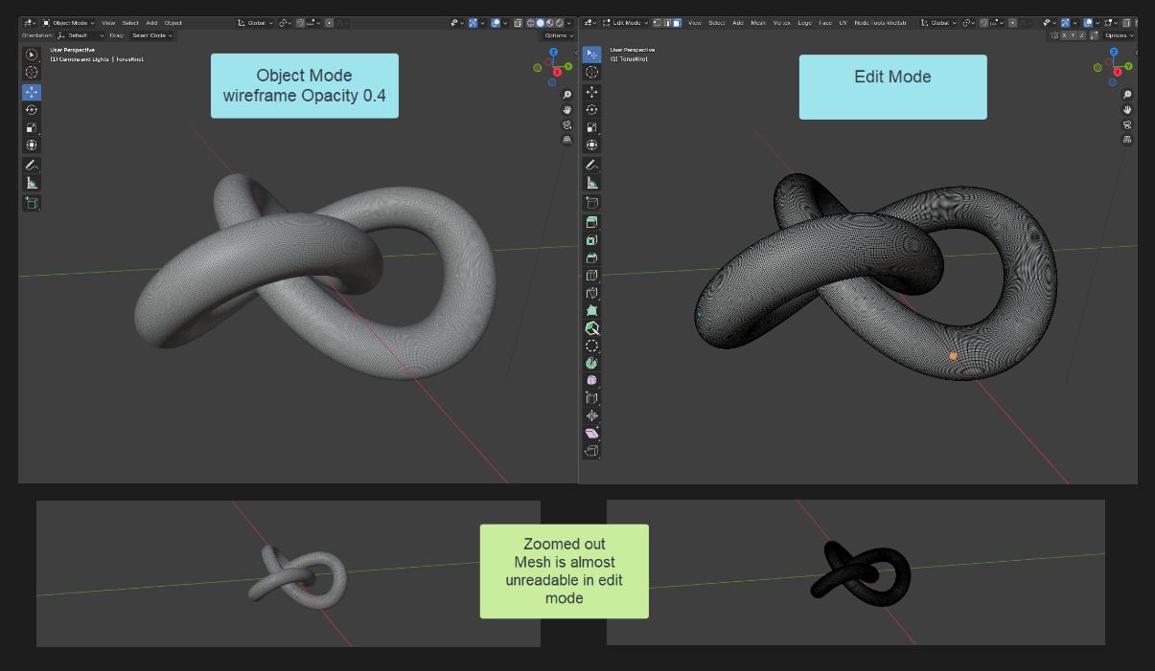
Task: Toggle X-ray in Object Mode viewport
Action: click(518, 22)
